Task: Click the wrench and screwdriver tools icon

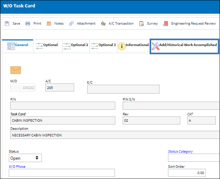Action: (156, 46)
